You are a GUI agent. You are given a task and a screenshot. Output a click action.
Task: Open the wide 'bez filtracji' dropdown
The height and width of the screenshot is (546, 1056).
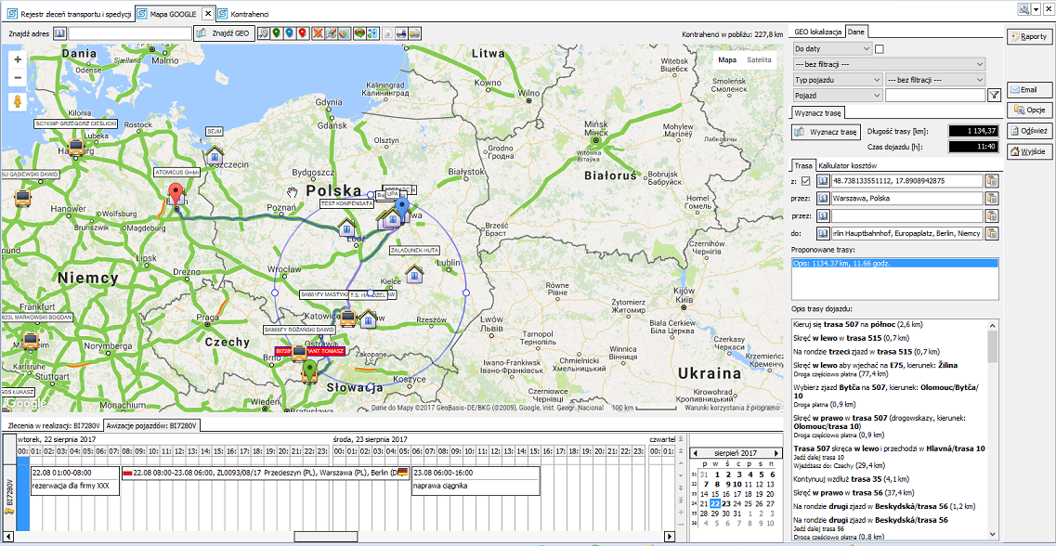pyautogui.click(x=889, y=64)
